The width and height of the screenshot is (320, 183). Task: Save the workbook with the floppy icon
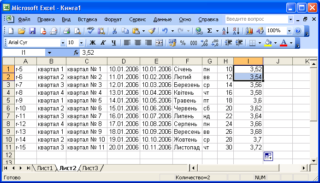32,31
